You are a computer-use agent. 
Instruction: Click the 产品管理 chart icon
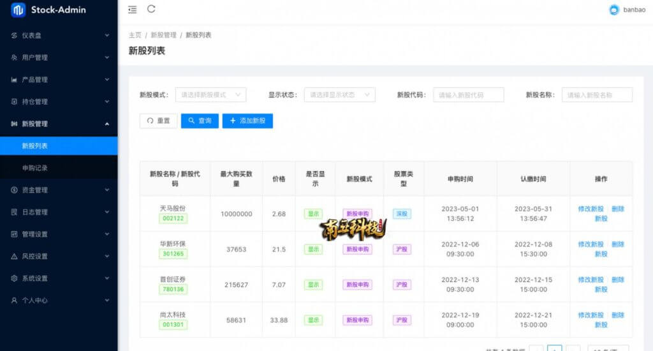(14, 80)
